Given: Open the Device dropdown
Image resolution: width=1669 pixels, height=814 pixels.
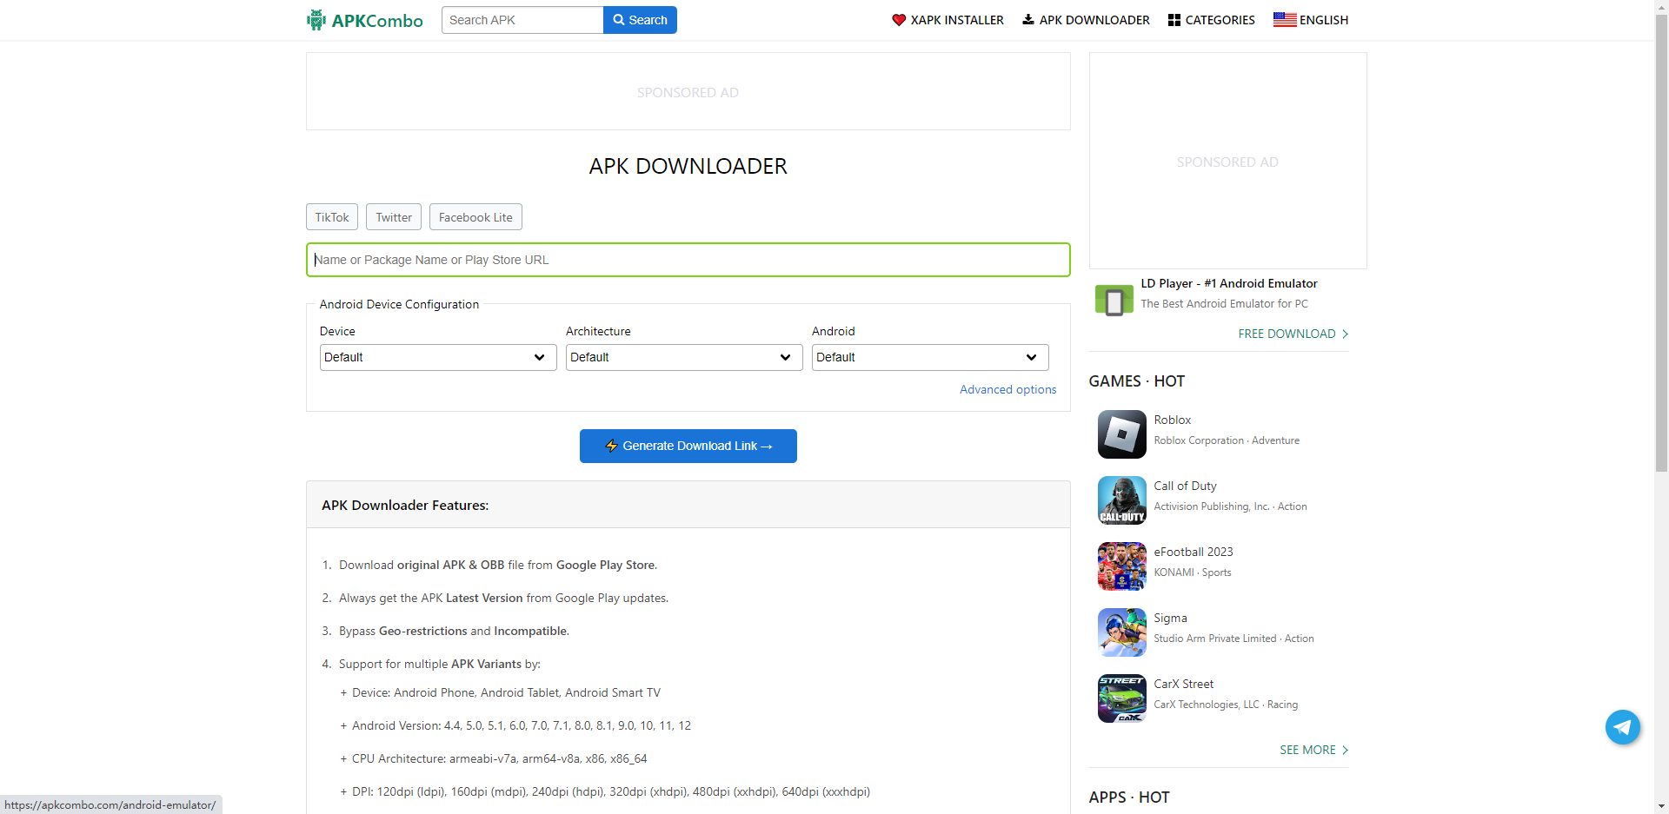Looking at the screenshot, I should coord(438,357).
